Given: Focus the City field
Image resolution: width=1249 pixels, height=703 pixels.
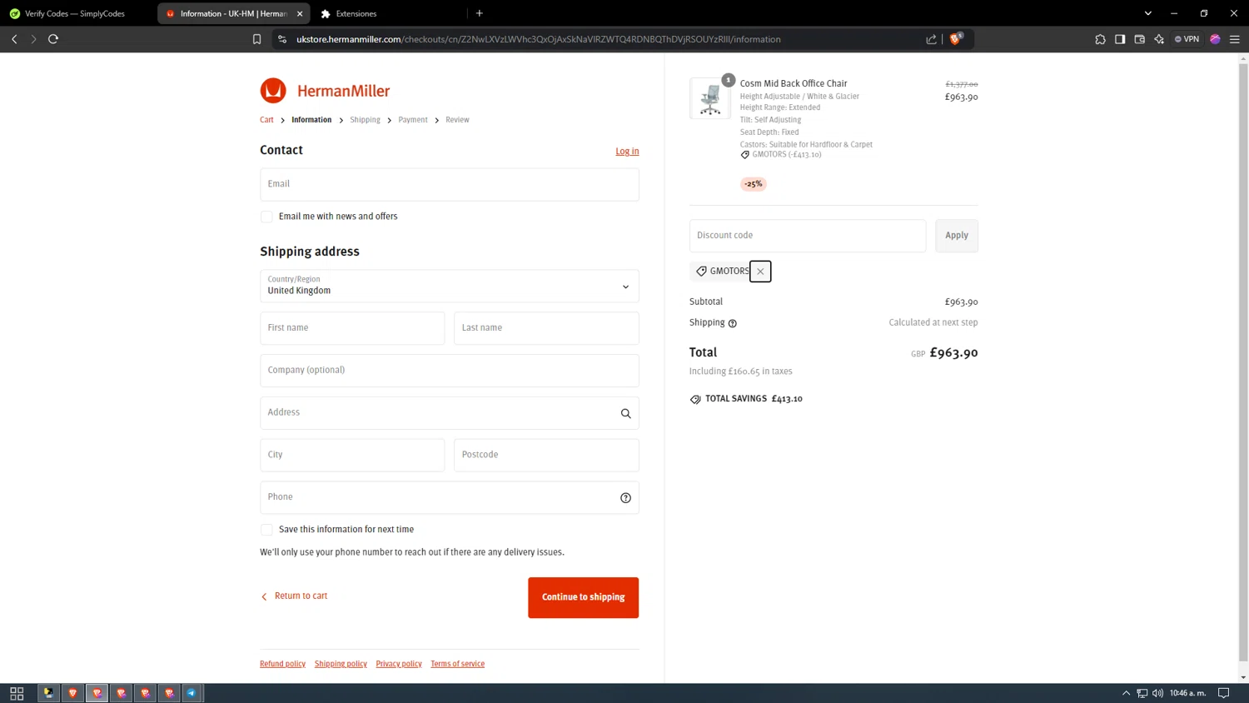Looking at the screenshot, I should 352,455.
